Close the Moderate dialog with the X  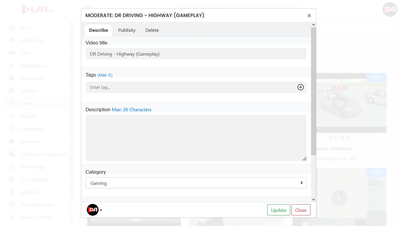click(309, 16)
